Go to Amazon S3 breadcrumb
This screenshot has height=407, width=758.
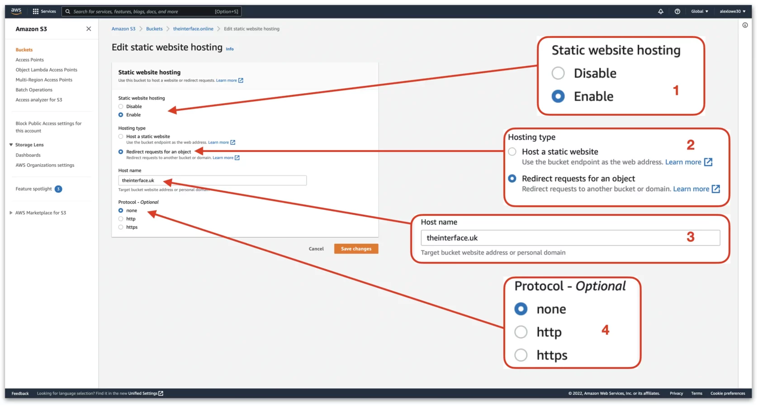click(123, 29)
